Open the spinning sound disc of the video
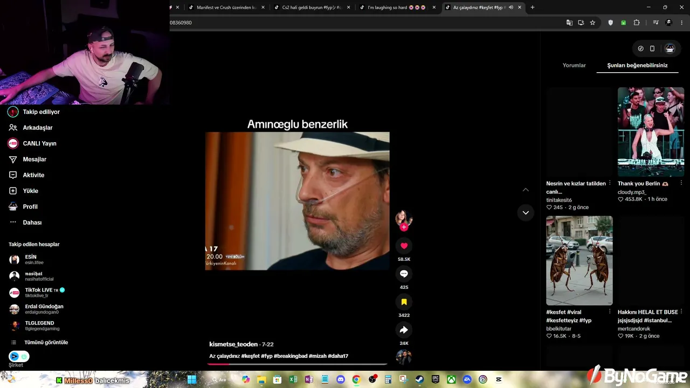This screenshot has width=690, height=388. [x=404, y=357]
